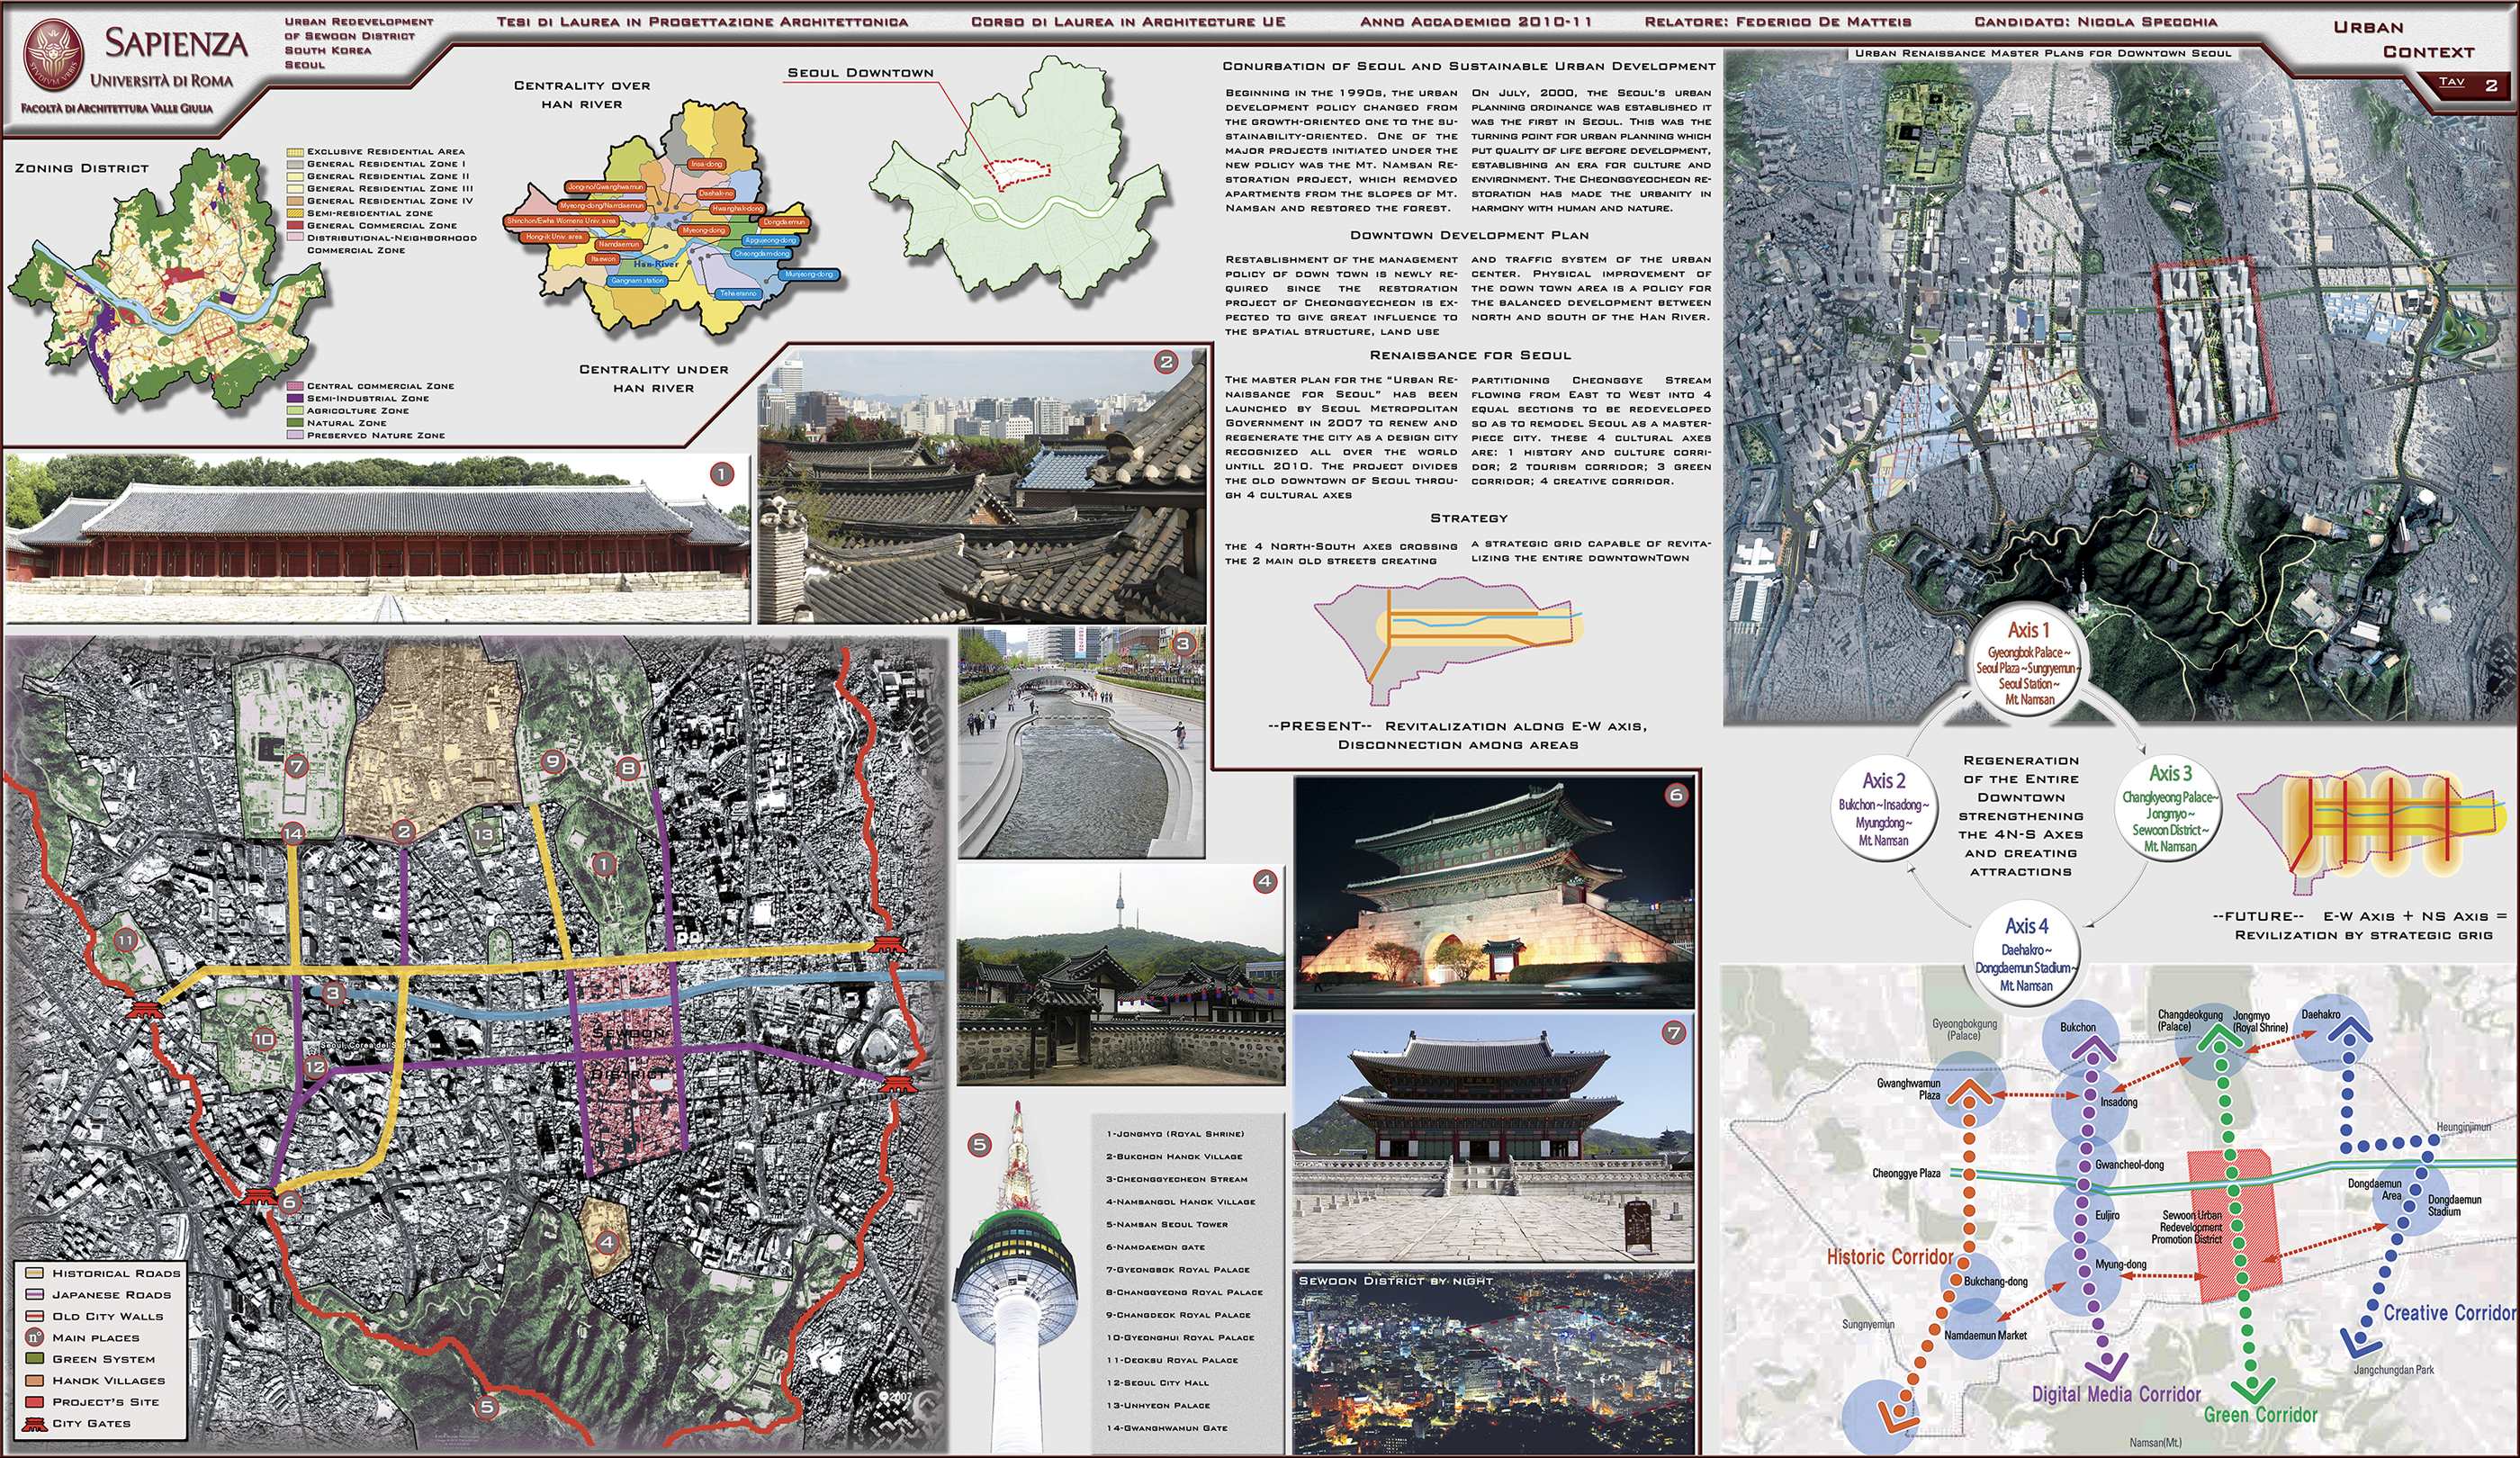
Task: Click the Munjeong-dong tag
Action: click(x=809, y=274)
